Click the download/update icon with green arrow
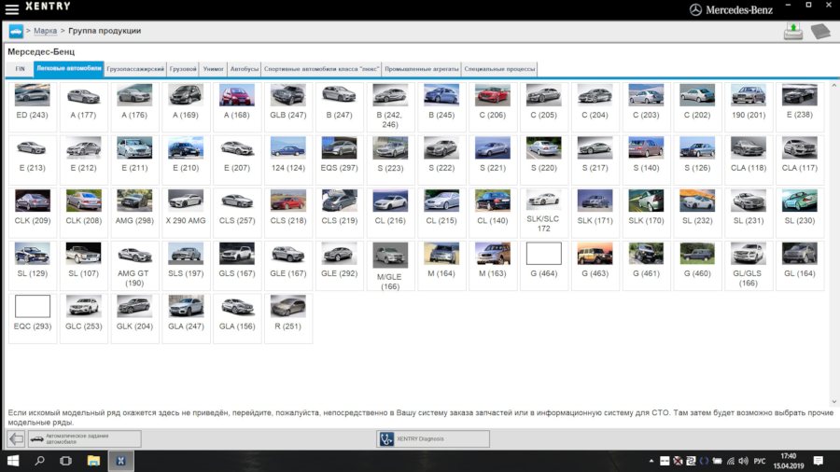Viewport: 840px width, 472px height. click(792, 31)
